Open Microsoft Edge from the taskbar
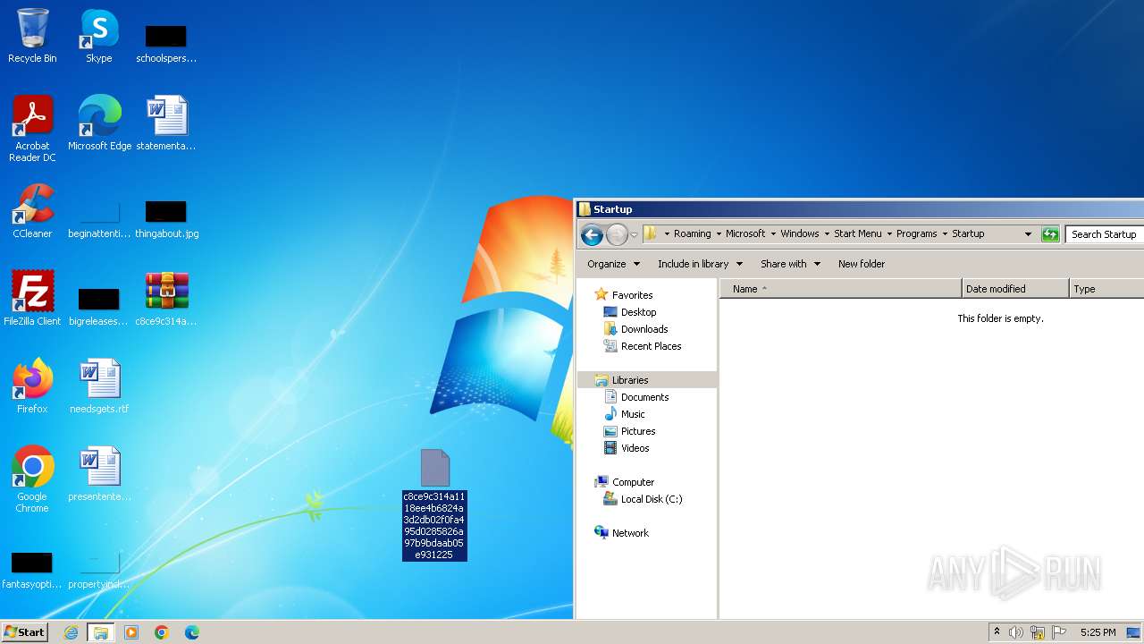The image size is (1144, 644). coord(192,632)
